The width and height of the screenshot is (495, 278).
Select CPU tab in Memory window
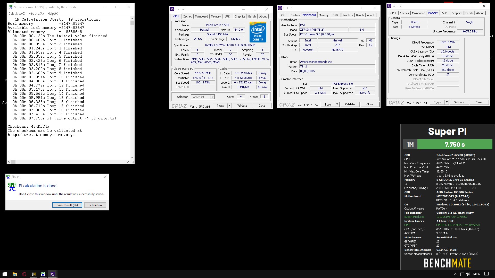point(393,13)
